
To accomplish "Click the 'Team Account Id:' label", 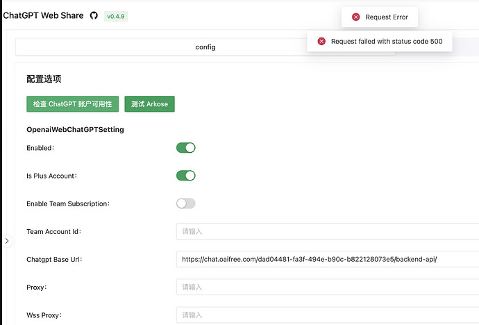I will pyautogui.click(x=54, y=231).
